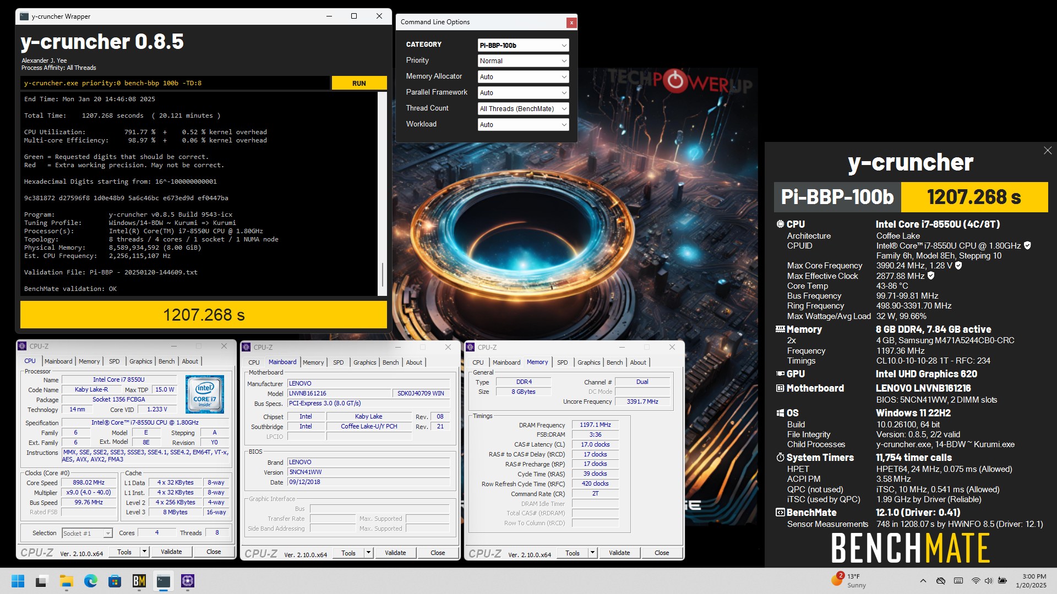Screen dimensions: 1057x594
Task: Switch to SPD tab in first CPU-Z window
Action: click(115, 361)
